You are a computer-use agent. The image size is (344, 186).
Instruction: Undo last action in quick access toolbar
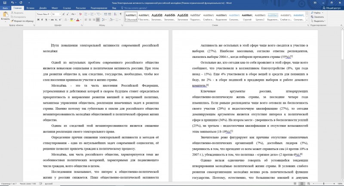pyautogui.click(x=12, y=3)
